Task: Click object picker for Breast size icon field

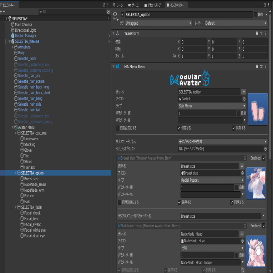Action: pos(242,173)
